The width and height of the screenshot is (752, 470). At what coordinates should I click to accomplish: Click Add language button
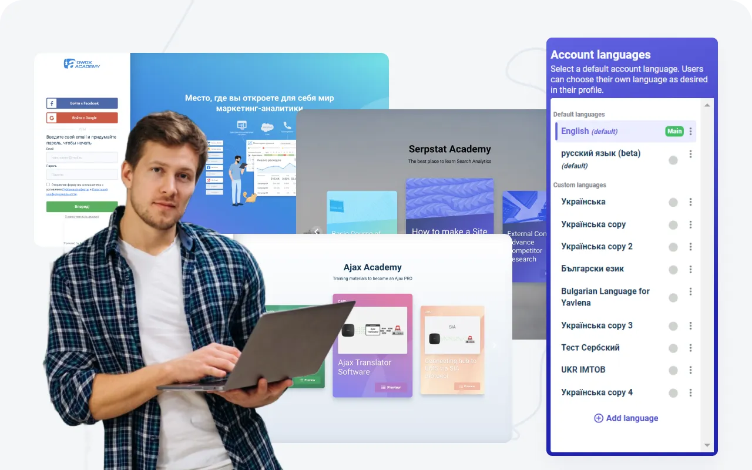click(x=626, y=418)
